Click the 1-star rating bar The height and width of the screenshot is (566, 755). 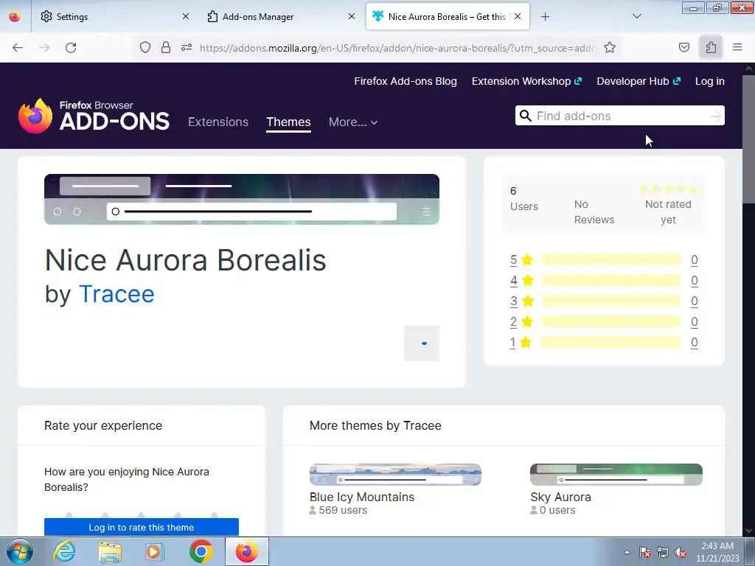click(611, 342)
